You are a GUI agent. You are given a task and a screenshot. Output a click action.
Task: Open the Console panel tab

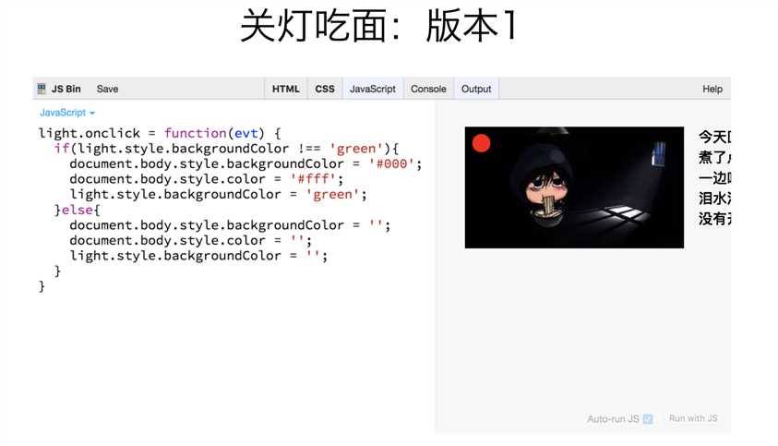428,89
